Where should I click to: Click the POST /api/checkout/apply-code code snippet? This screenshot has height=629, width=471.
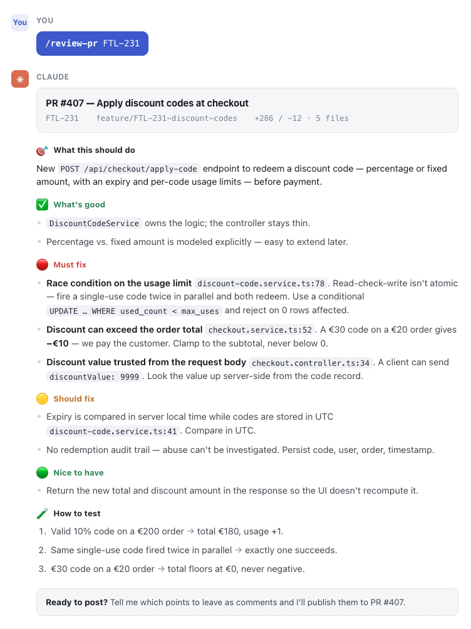[x=129, y=169]
